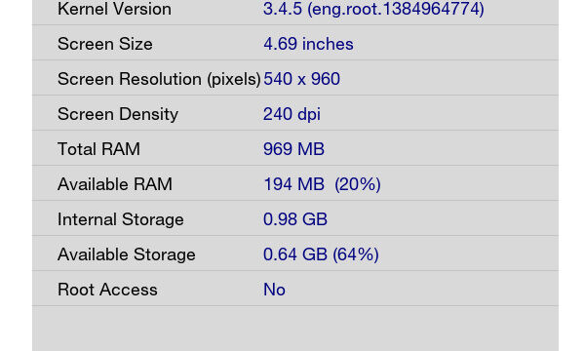Image resolution: width=585 pixels, height=351 pixels.
Task: Select the Root Access label
Action: tap(107, 290)
